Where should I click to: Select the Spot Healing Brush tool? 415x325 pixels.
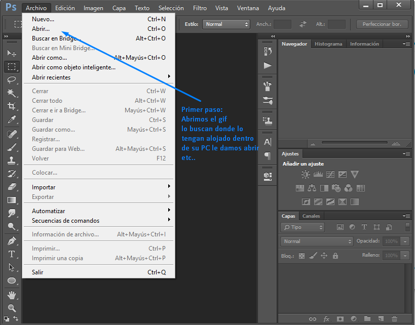point(11,134)
